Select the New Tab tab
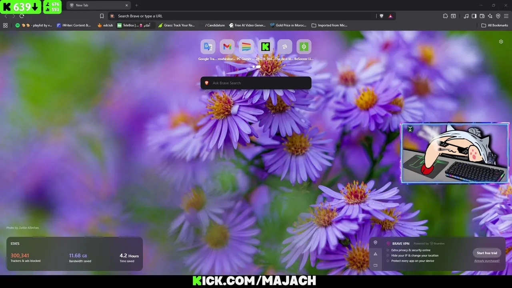The height and width of the screenshot is (288, 512). tap(98, 5)
